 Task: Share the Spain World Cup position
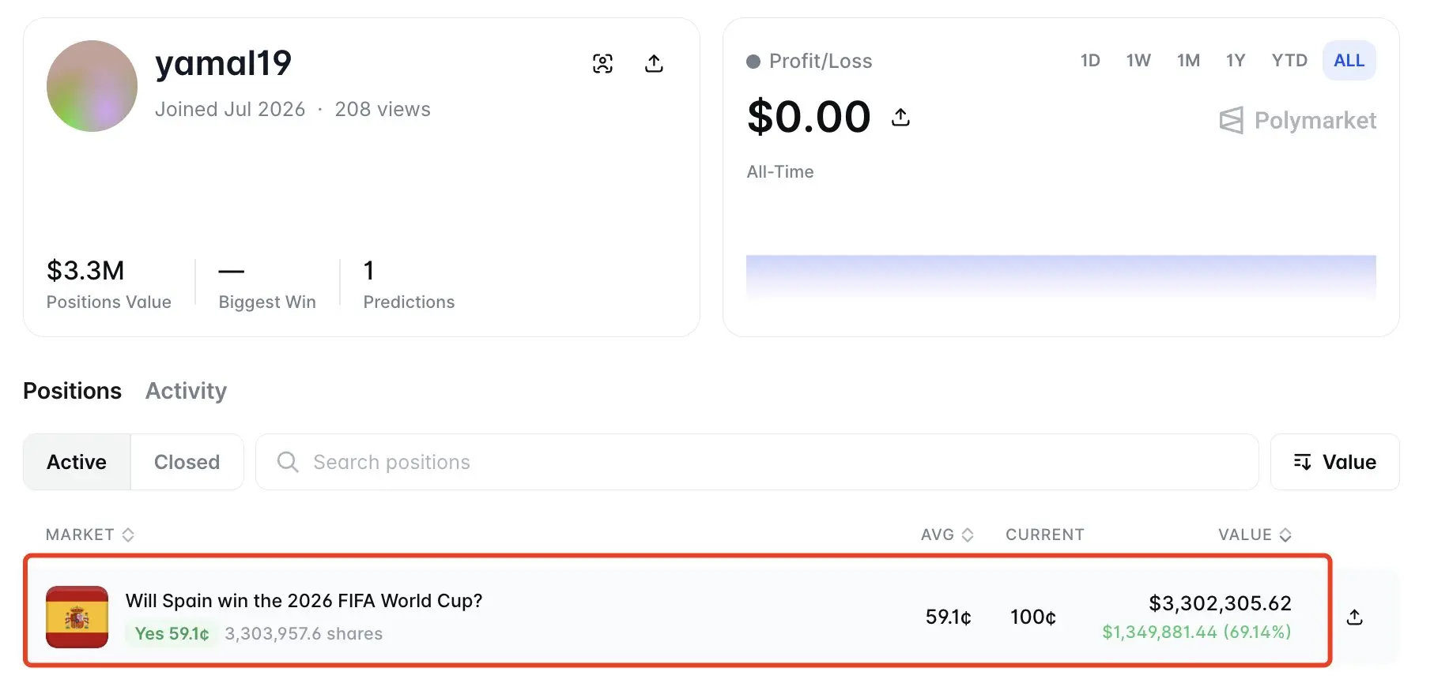1354,617
